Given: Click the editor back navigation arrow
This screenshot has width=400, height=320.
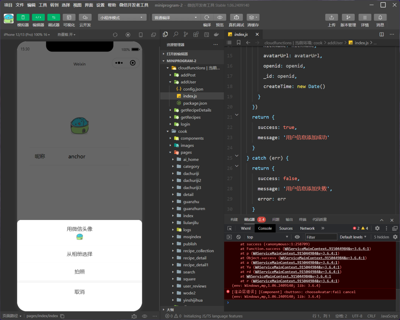Looking at the screenshot, I should (248, 42).
